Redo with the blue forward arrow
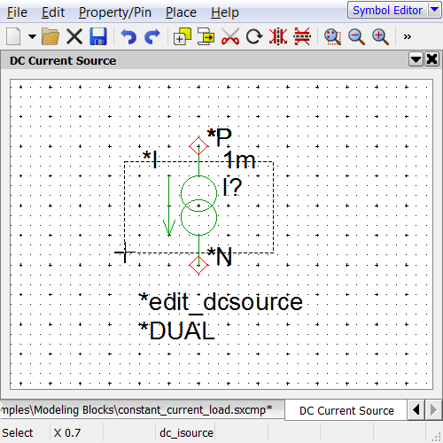This screenshot has height=443, width=443. (x=152, y=36)
